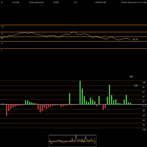
Task: Click the tallest green bar in histogram
Action: coord(80,93)
